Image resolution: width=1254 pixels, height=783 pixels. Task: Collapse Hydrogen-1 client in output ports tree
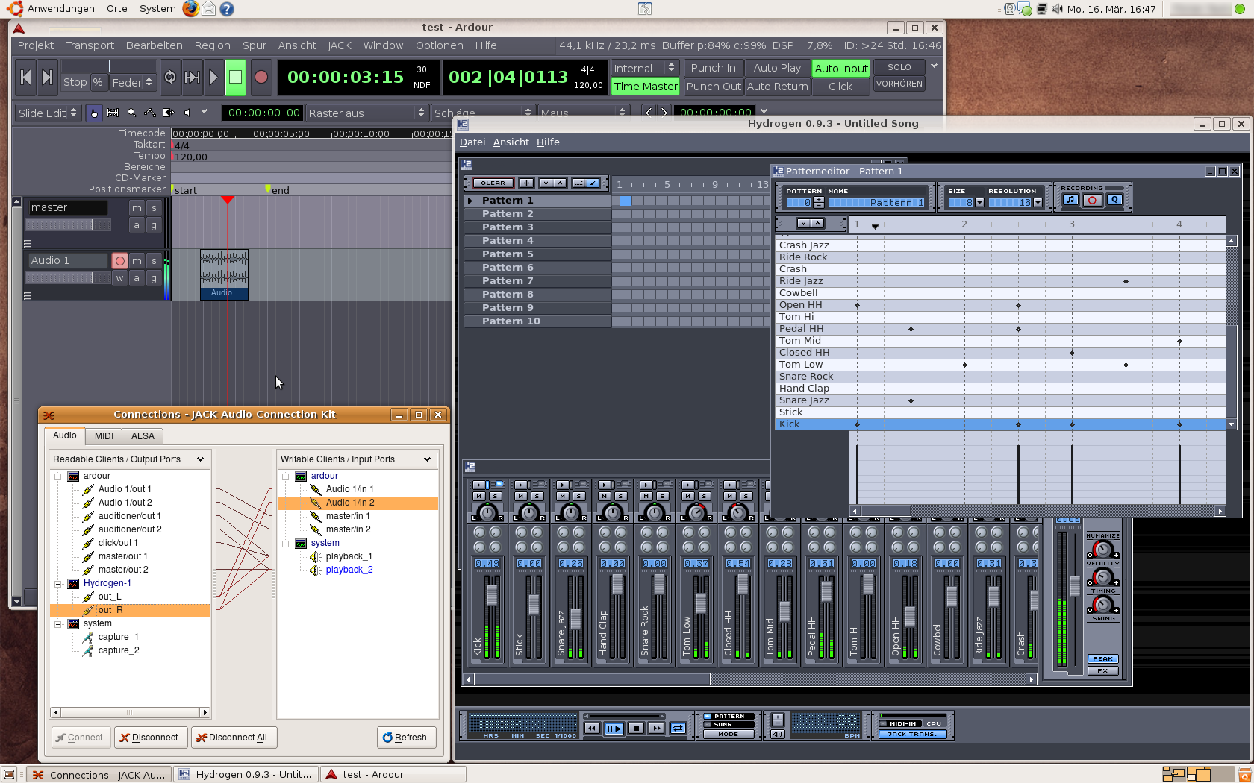click(x=58, y=584)
